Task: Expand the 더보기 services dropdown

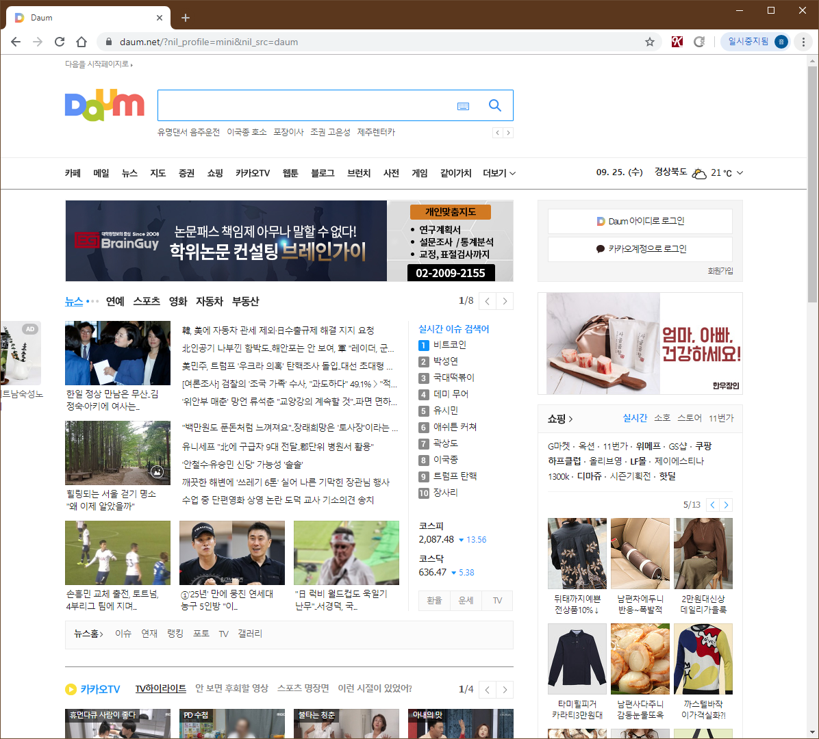Action: [499, 173]
